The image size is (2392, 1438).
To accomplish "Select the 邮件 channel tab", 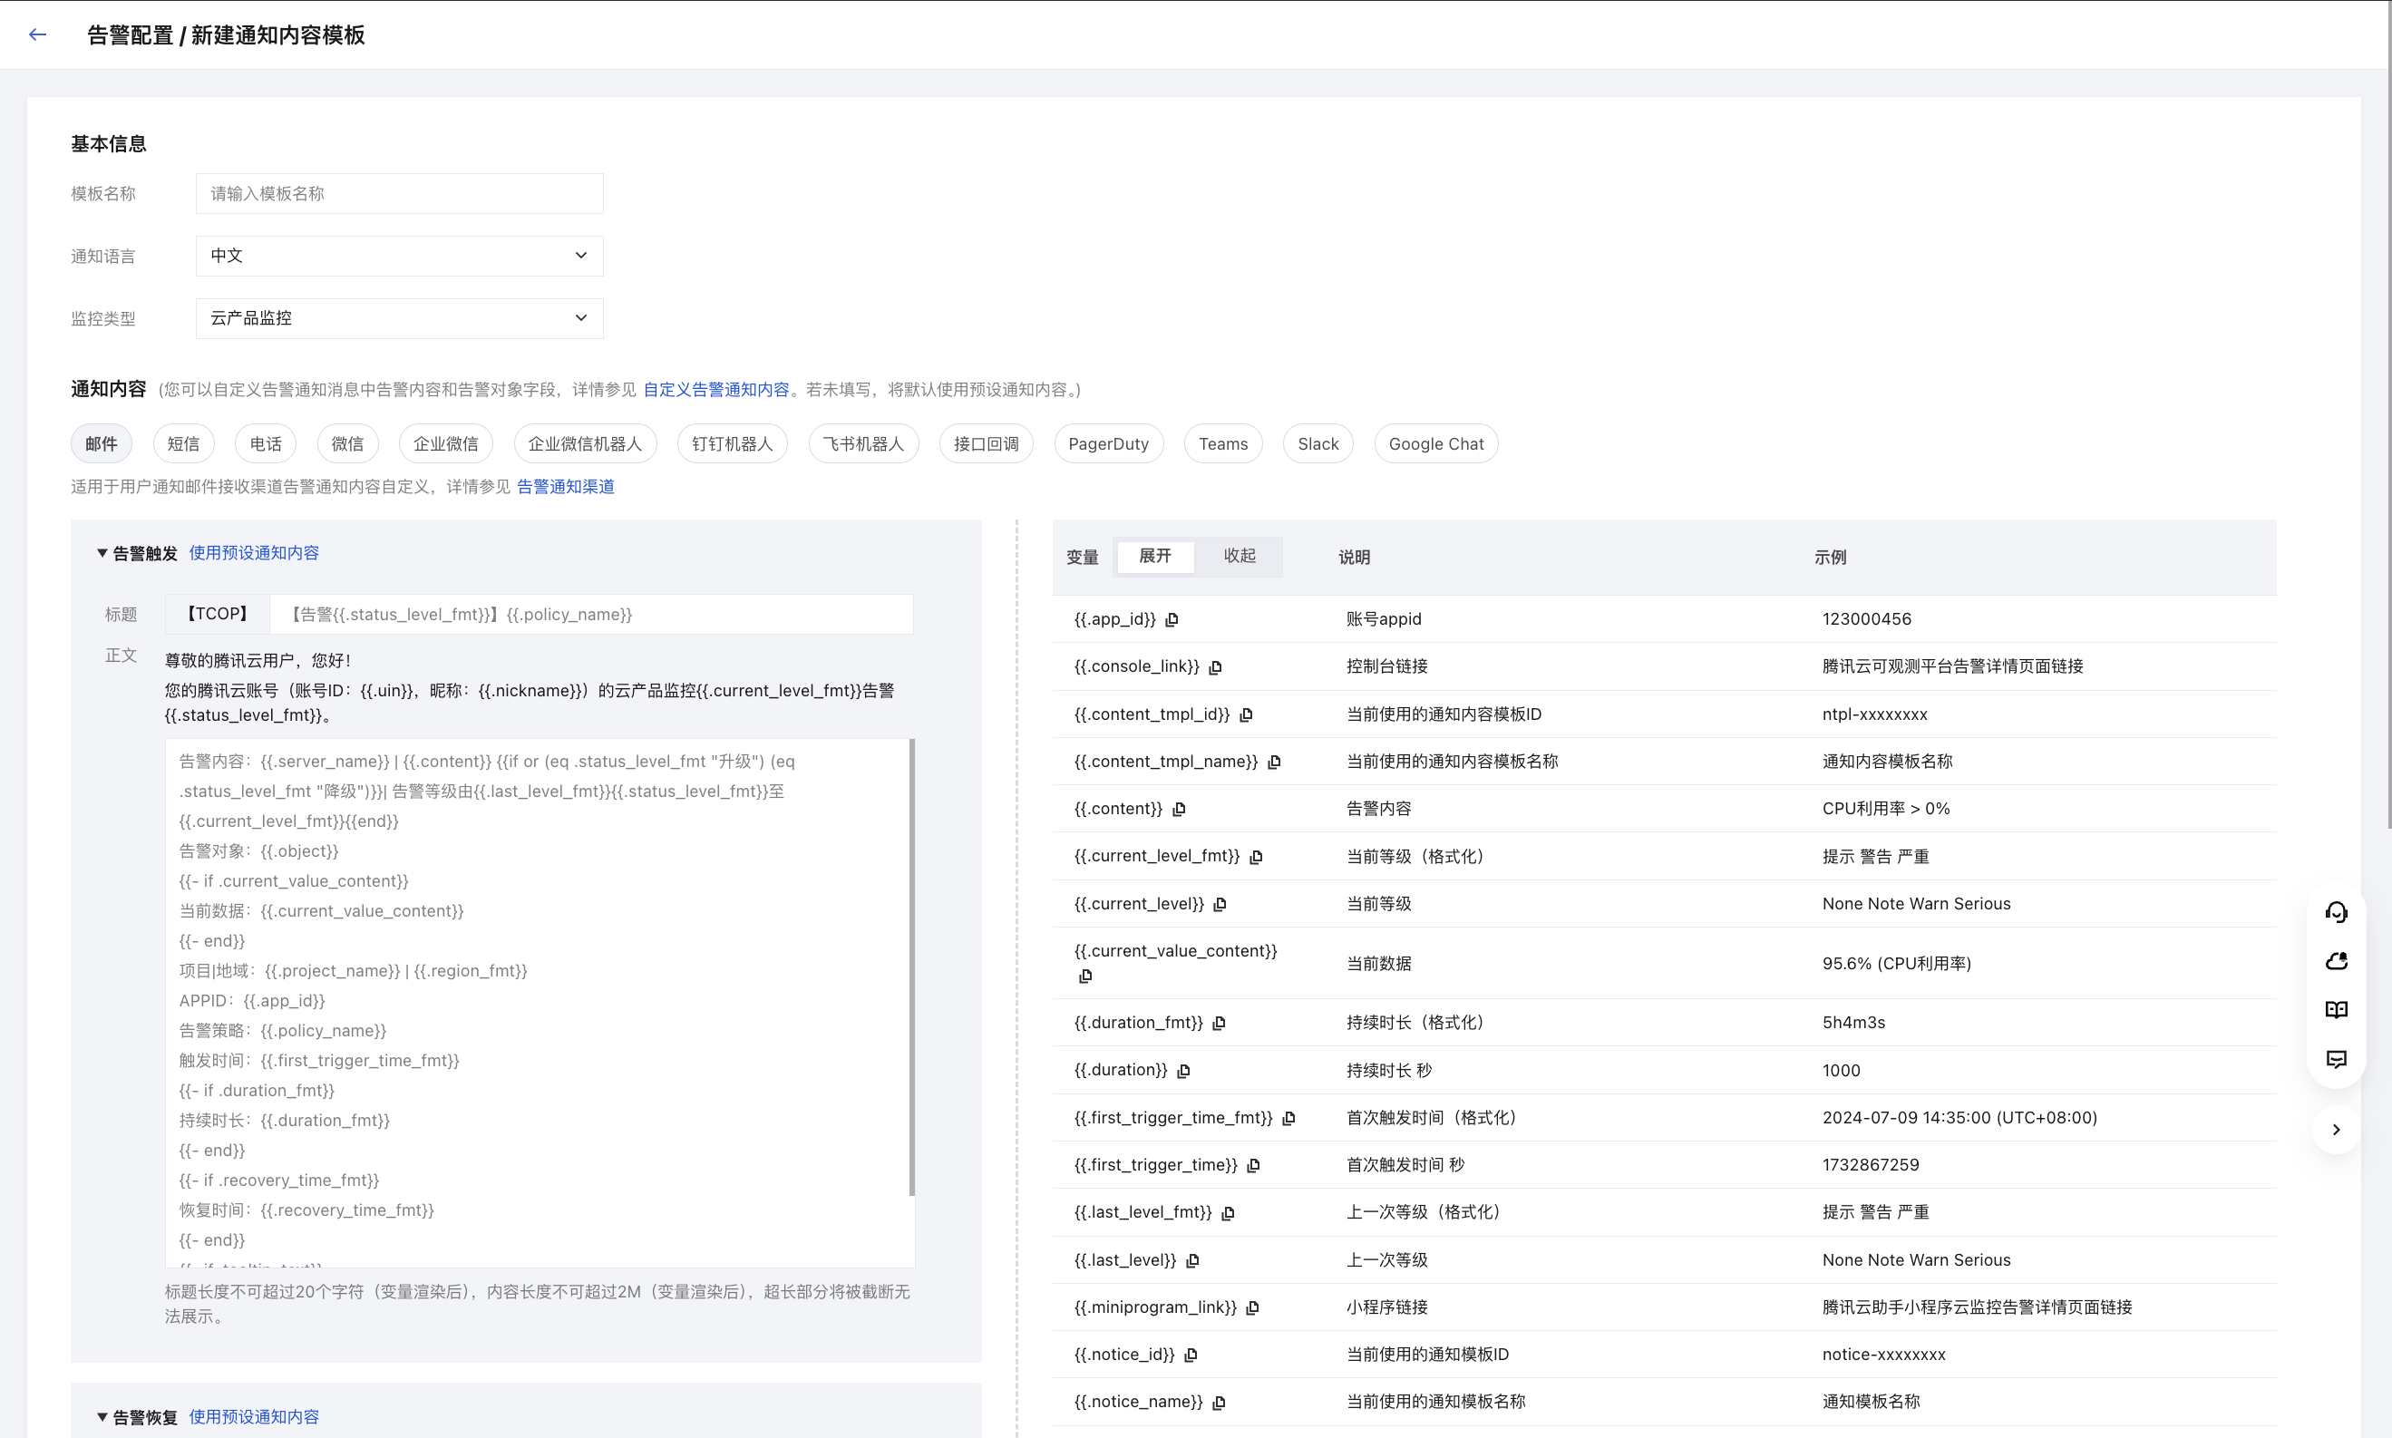I will click(101, 443).
